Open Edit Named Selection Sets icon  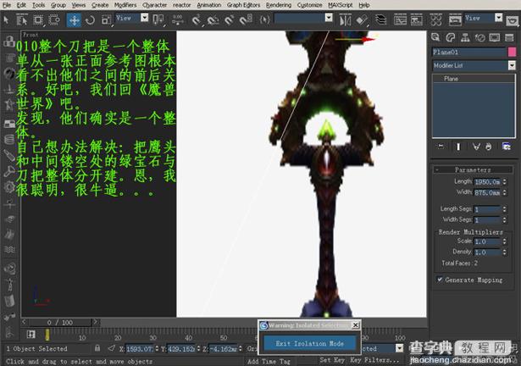[x=264, y=20]
